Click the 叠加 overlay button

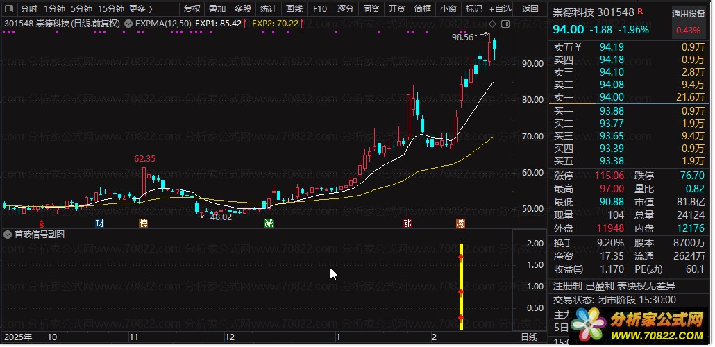tap(217, 8)
